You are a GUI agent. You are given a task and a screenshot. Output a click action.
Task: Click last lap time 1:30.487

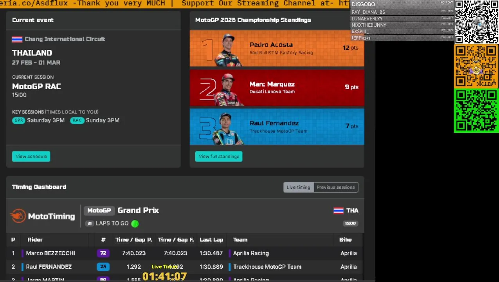coord(211,253)
